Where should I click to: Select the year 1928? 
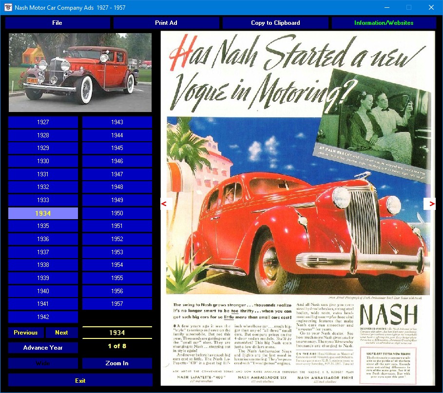tap(43, 135)
